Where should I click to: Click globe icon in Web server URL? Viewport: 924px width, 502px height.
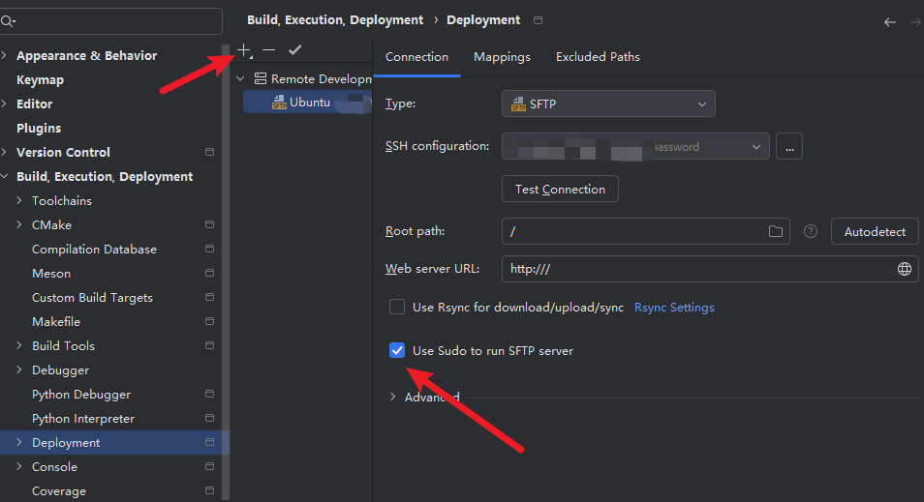pos(905,269)
